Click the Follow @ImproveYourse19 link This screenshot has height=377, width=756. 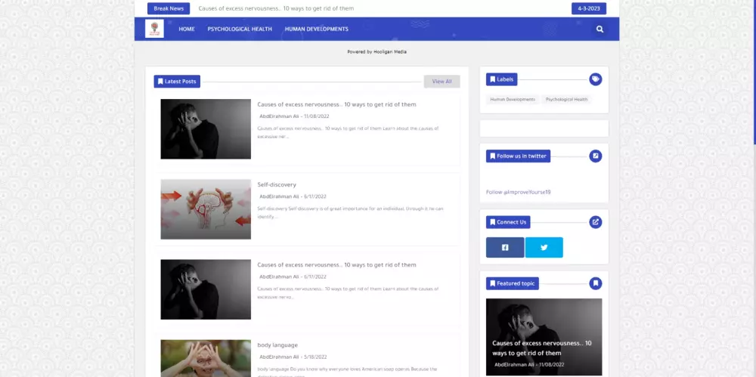[x=519, y=192]
